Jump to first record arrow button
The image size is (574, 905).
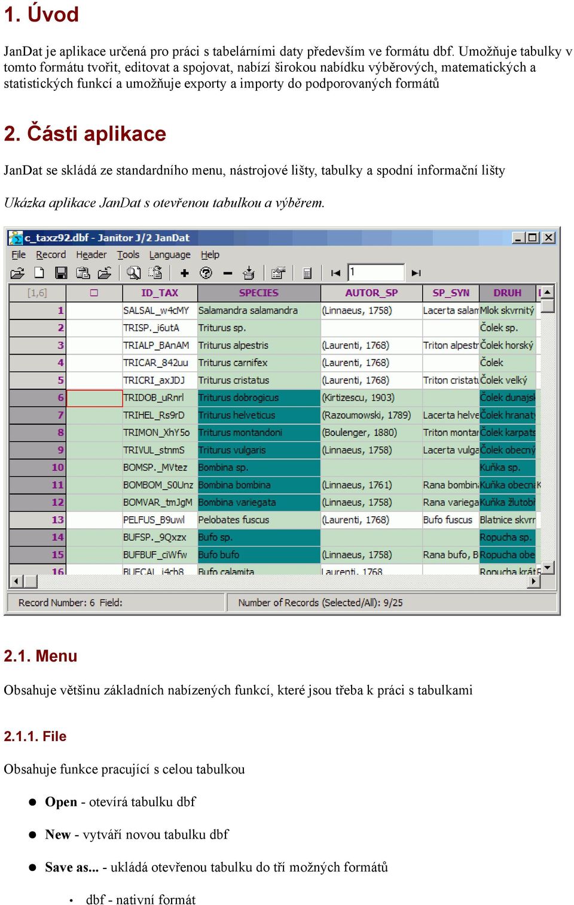pyautogui.click(x=335, y=273)
